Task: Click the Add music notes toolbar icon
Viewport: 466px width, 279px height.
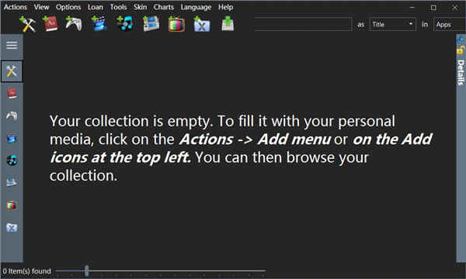Action: click(x=125, y=24)
